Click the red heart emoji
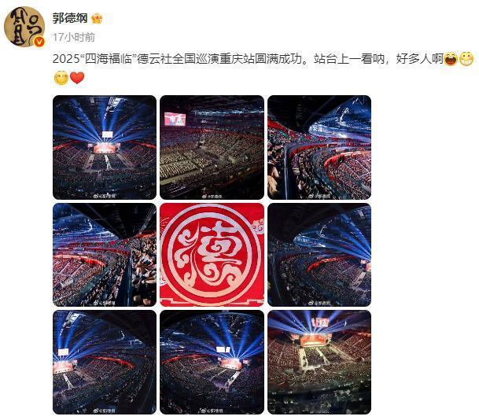This screenshot has height=420, width=479. (77, 78)
